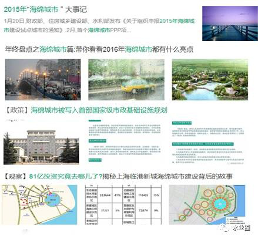Open the rainy yellow taxi photo
The width and height of the screenshot is (258, 239).
click(x=126, y=80)
